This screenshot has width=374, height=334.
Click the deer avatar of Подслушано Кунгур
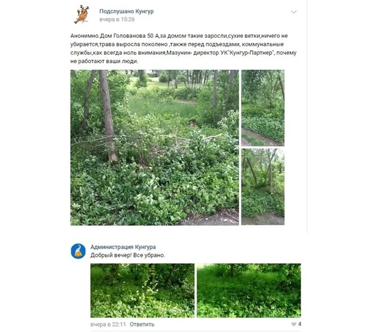pyautogui.click(x=82, y=14)
